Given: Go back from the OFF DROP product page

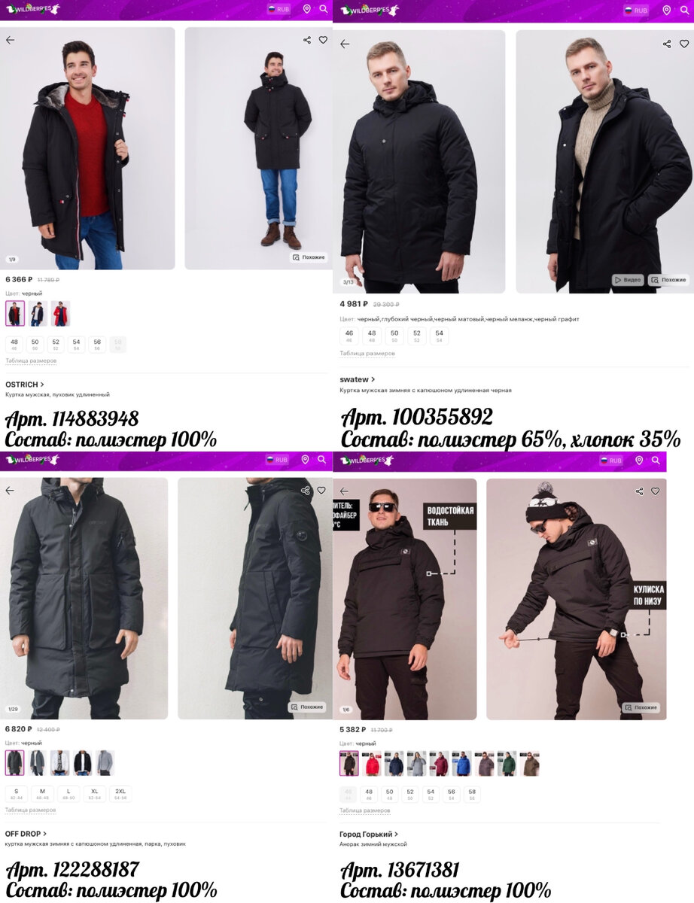Looking at the screenshot, I should tap(10, 491).
